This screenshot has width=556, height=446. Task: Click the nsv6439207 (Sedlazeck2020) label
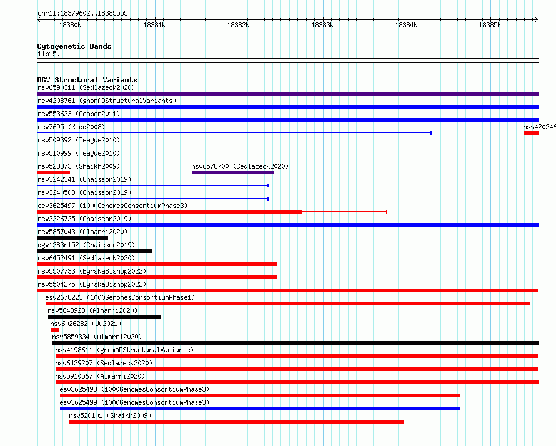point(104,363)
